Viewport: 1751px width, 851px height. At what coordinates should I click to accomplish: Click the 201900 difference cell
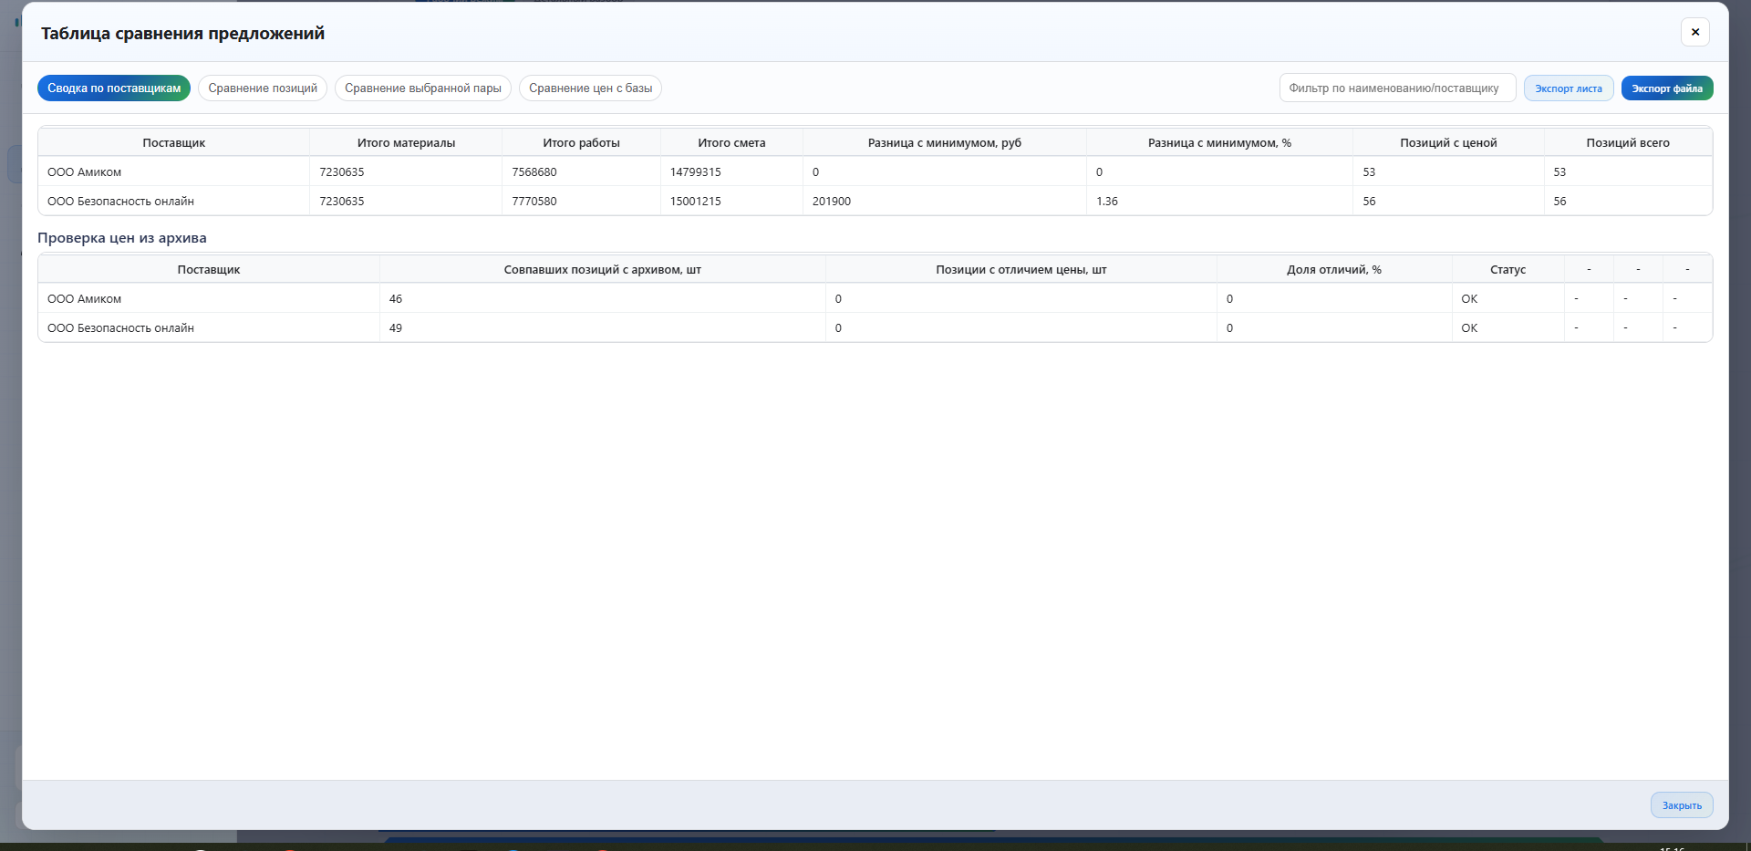pyautogui.click(x=945, y=202)
